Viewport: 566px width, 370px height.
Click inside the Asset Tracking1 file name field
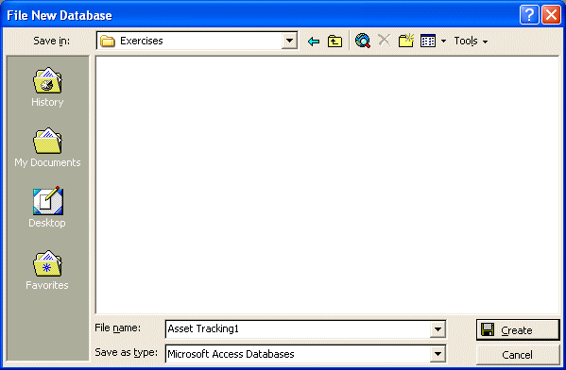pos(298,328)
